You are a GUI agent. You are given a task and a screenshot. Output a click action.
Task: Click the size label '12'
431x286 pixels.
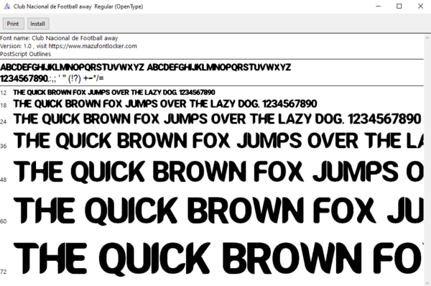pos(4,93)
